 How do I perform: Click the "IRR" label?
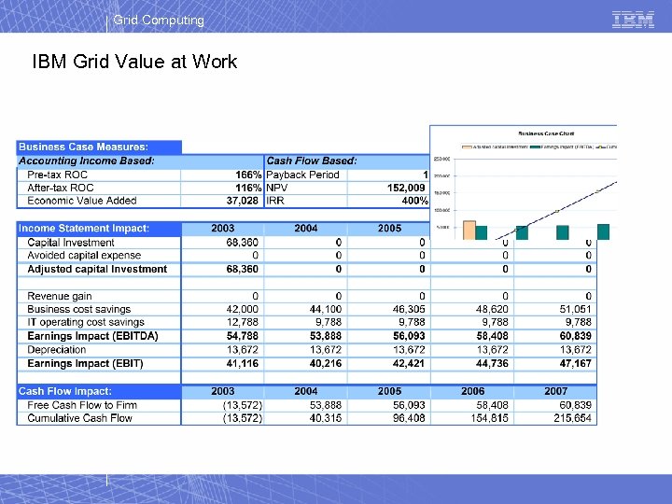point(275,201)
